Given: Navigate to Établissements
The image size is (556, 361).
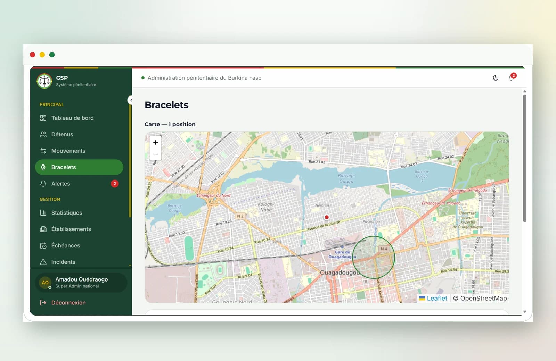Looking at the screenshot, I should coord(79,229).
